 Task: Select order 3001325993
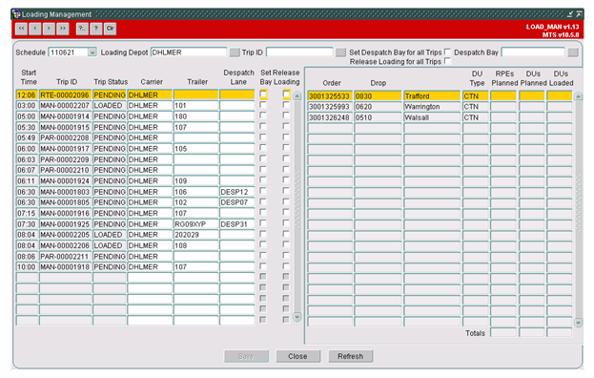330,107
